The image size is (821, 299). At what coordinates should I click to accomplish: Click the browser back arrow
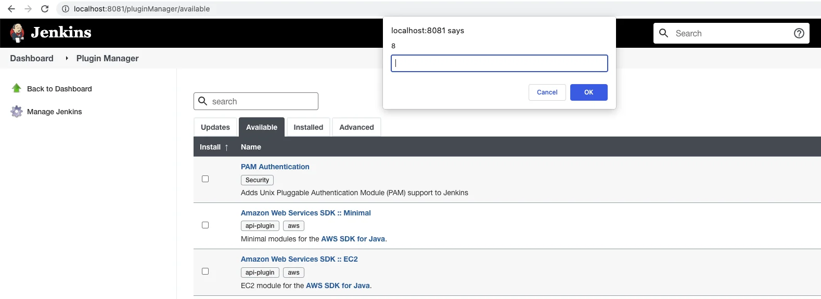[11, 9]
